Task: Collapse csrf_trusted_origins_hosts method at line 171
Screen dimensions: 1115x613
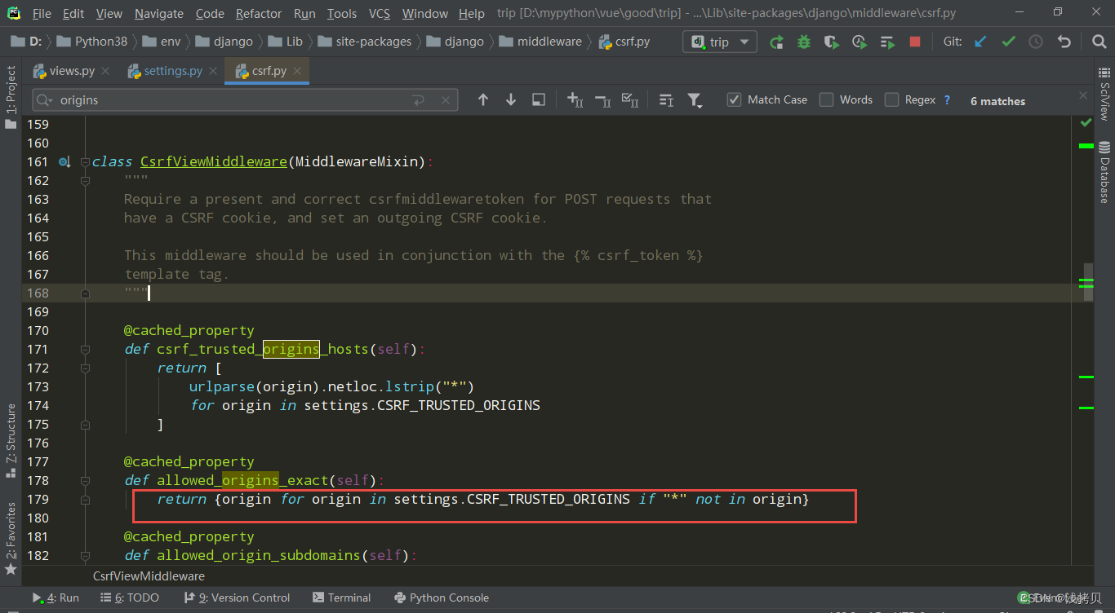Action: pos(85,349)
